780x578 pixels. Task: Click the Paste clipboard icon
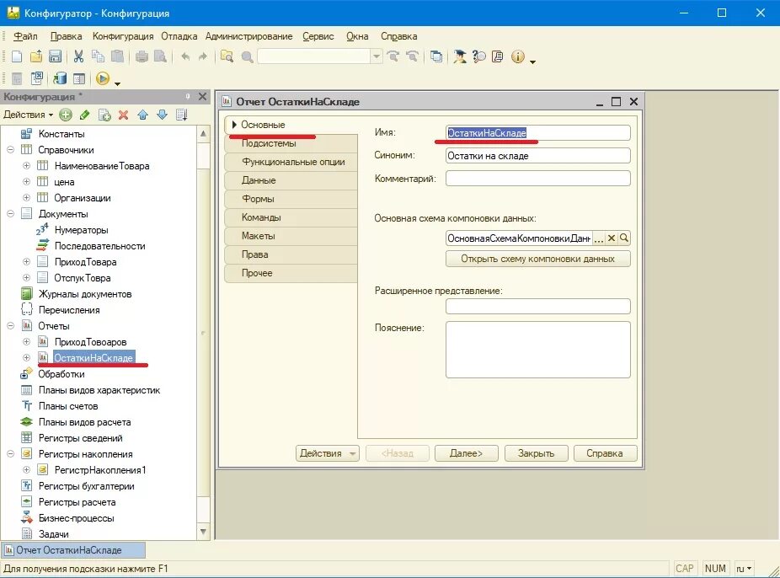tap(117, 56)
